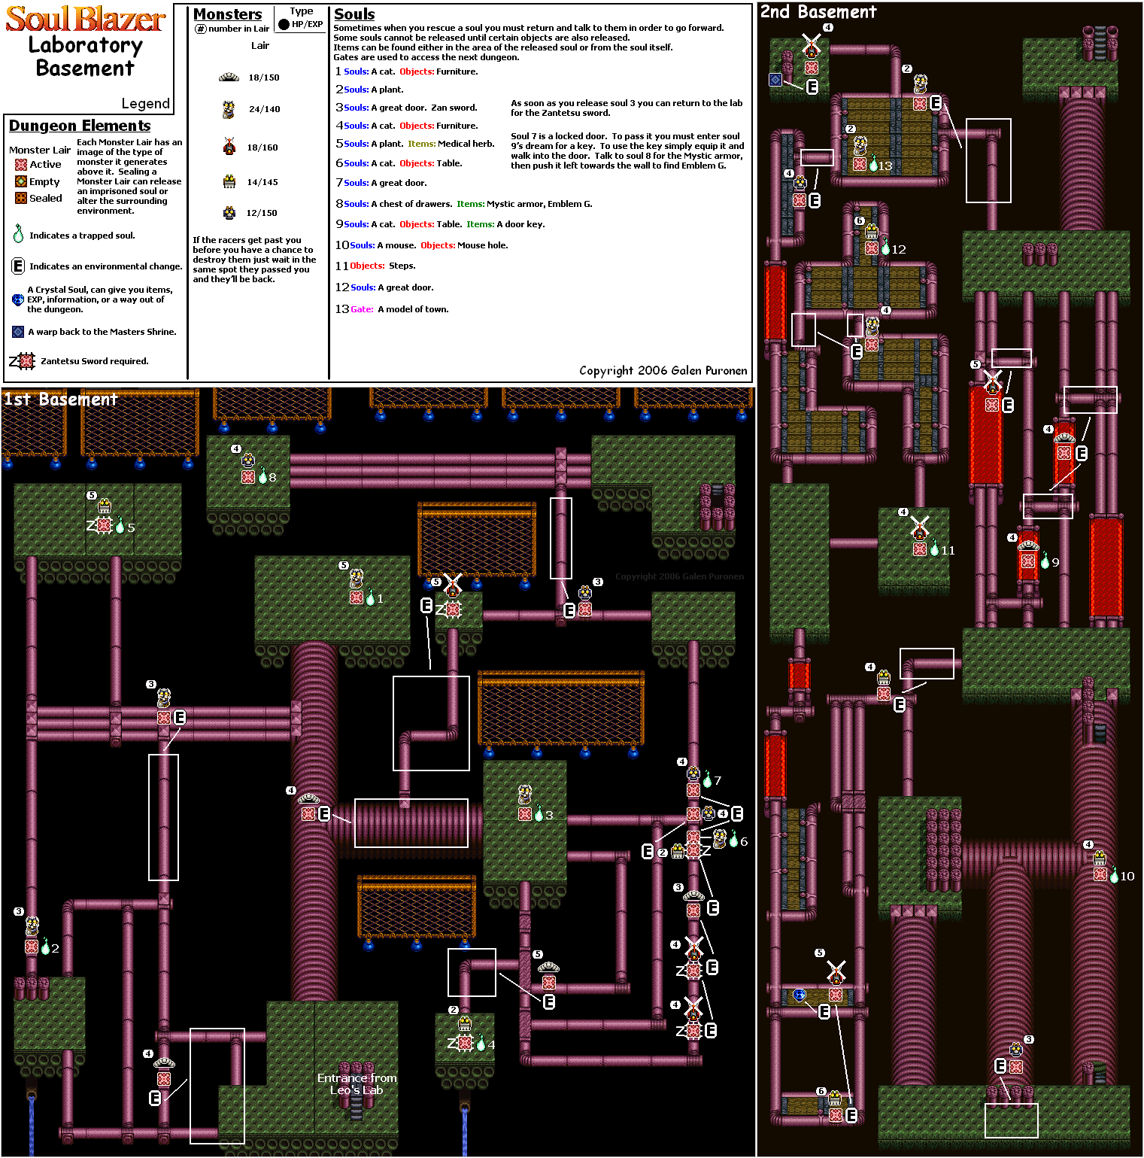Click the "1st Basement" map heading
The width and height of the screenshot is (1144, 1158).
click(x=61, y=399)
